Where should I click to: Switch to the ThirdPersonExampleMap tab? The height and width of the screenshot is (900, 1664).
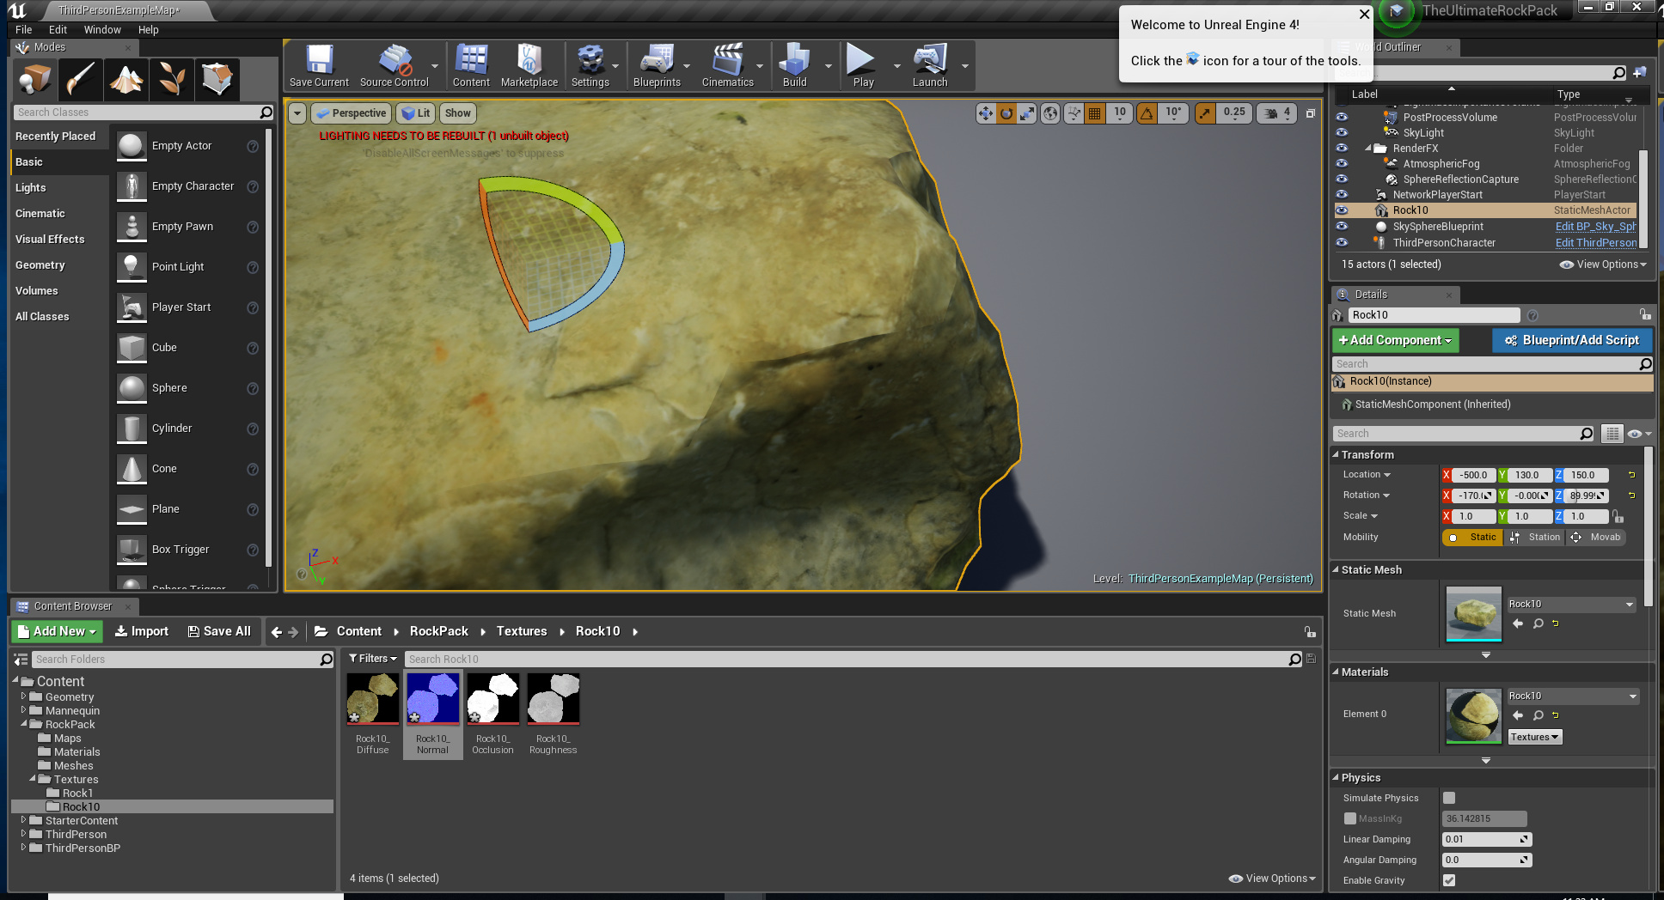pos(120,11)
